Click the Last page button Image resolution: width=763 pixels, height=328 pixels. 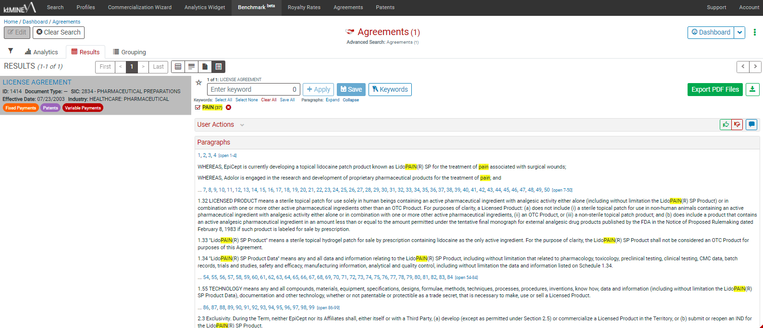[x=159, y=67]
